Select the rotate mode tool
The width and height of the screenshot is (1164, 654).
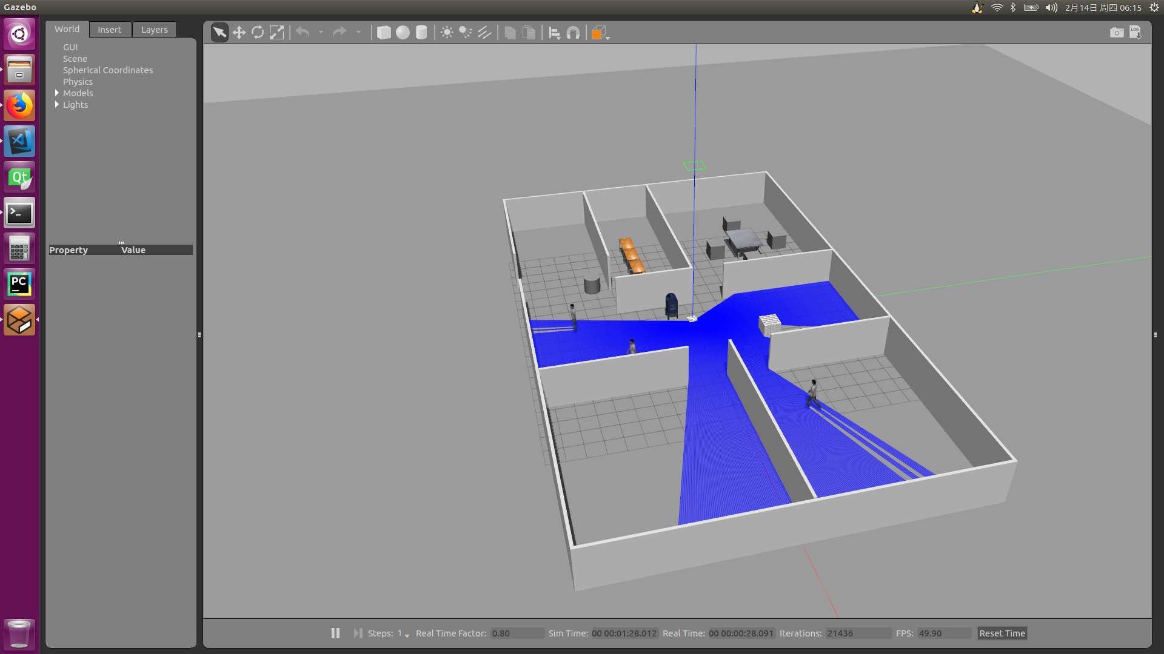coord(258,33)
